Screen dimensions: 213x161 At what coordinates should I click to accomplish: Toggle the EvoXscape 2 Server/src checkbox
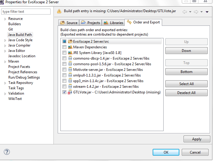pyautogui.click(x=64, y=41)
